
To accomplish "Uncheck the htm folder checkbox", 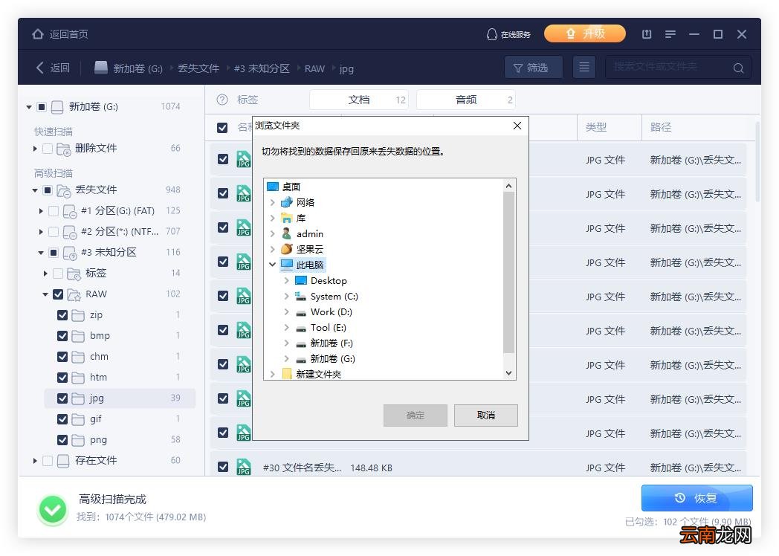I will click(62, 378).
